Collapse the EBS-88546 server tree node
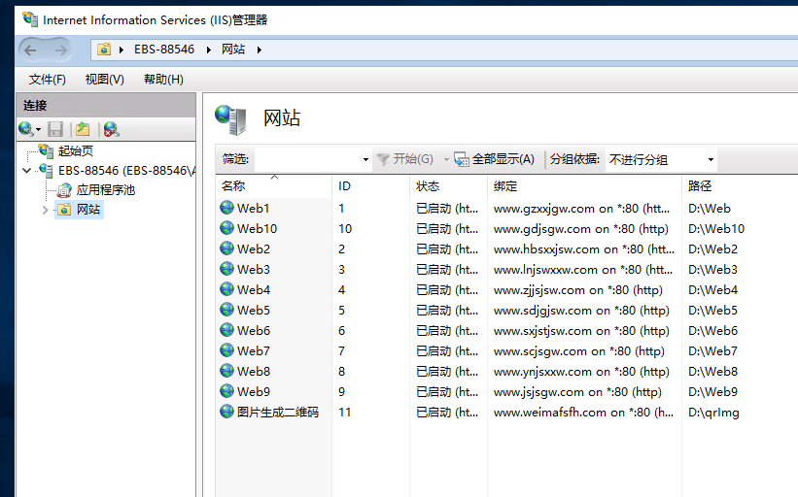This screenshot has width=798, height=497. tap(26, 170)
